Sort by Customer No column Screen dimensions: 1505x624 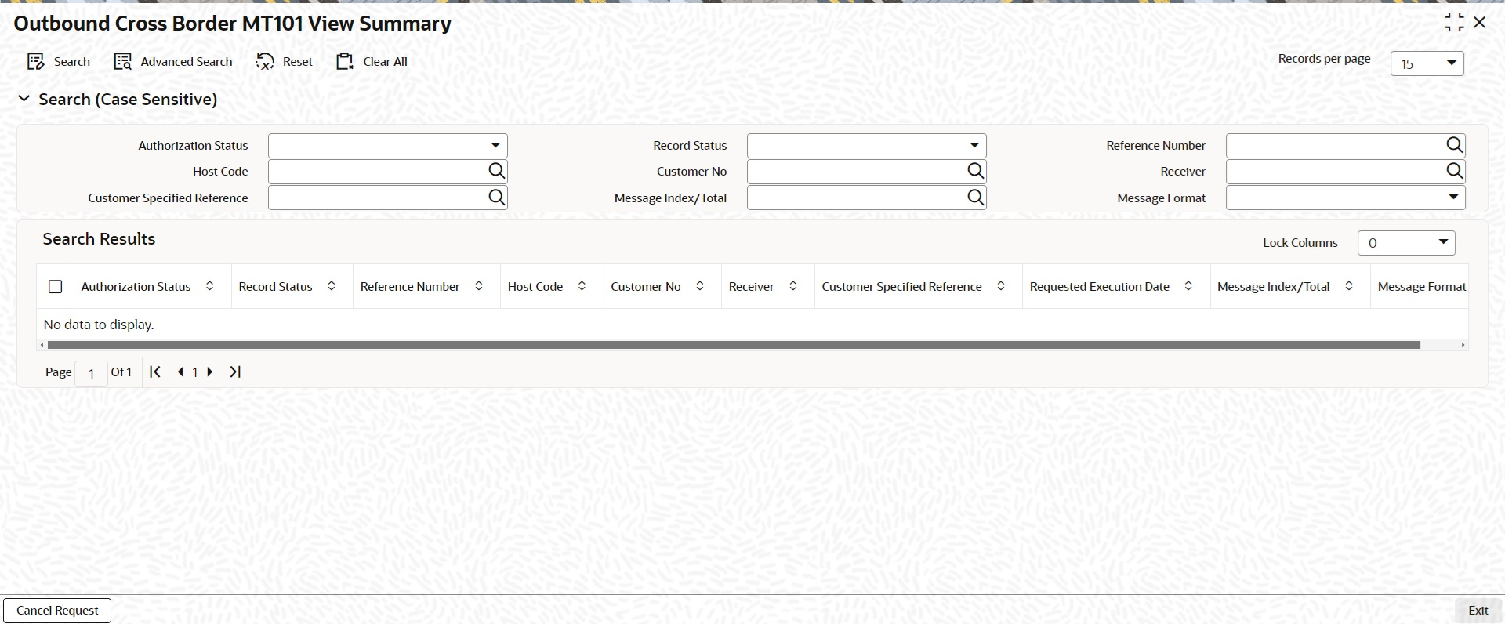(700, 287)
